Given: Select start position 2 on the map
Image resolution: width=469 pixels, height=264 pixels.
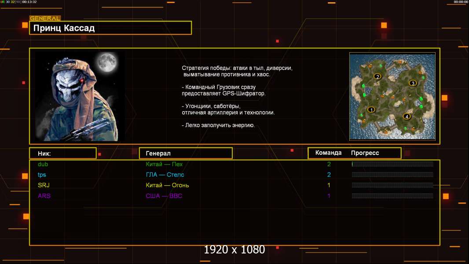Looking at the screenshot, I should (377, 77).
